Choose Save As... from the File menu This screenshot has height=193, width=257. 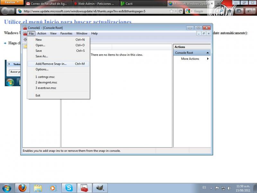point(58,56)
